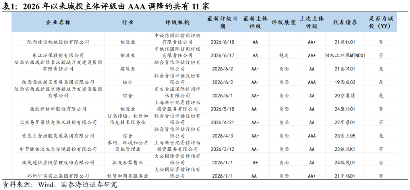Image resolution: width=410 pixels, height=190 pixels.
Task: Click the rating date '2026/5/18'
Action: (222, 109)
